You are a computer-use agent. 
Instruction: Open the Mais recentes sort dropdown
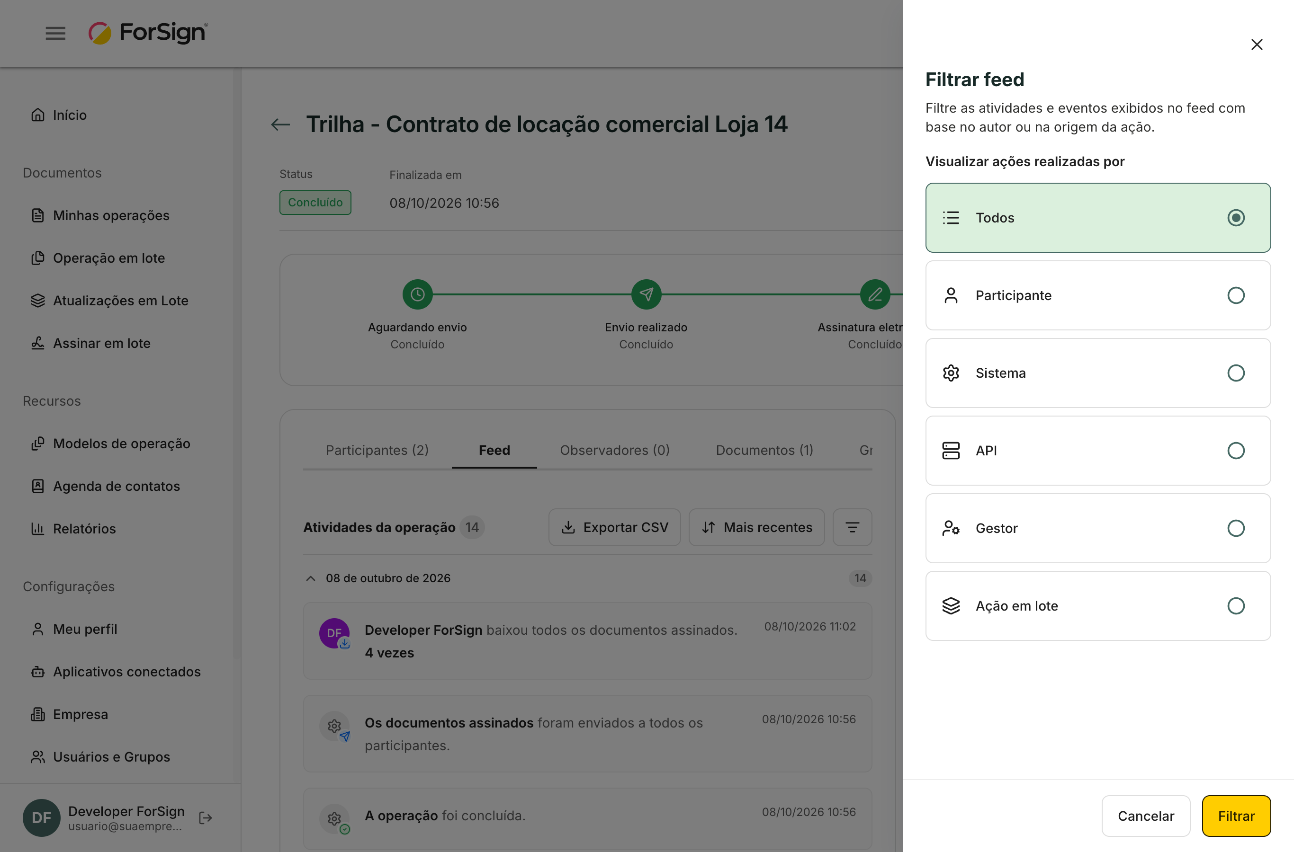pyautogui.click(x=756, y=527)
